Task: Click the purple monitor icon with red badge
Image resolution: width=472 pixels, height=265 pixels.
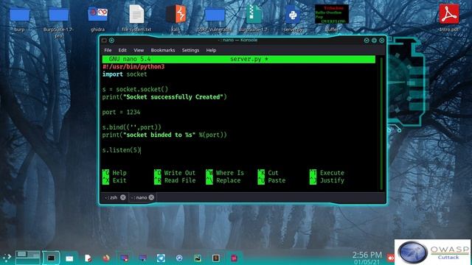Action: pyautogui.click(x=125, y=258)
